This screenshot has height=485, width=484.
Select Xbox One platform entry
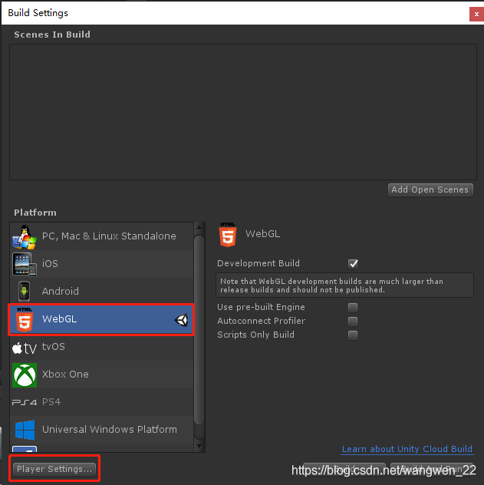click(x=102, y=374)
